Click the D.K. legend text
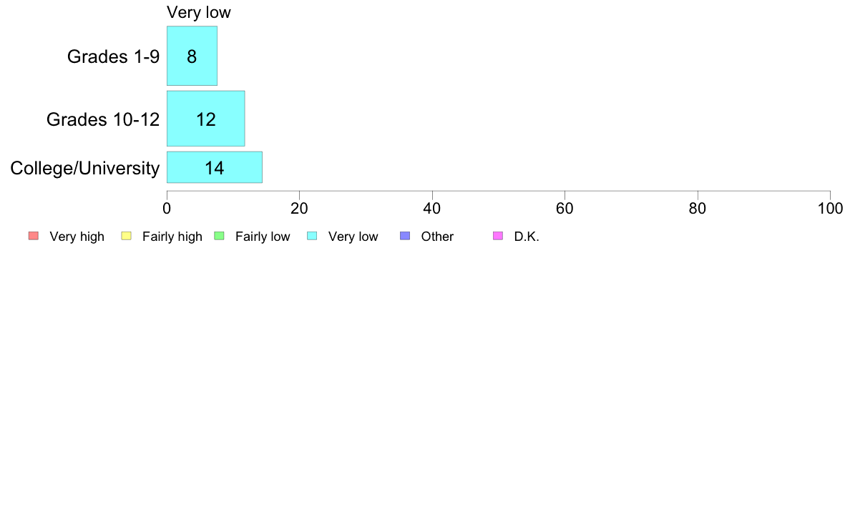 [527, 237]
